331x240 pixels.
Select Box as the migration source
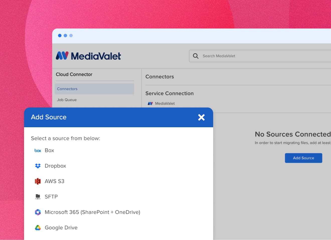tap(49, 150)
